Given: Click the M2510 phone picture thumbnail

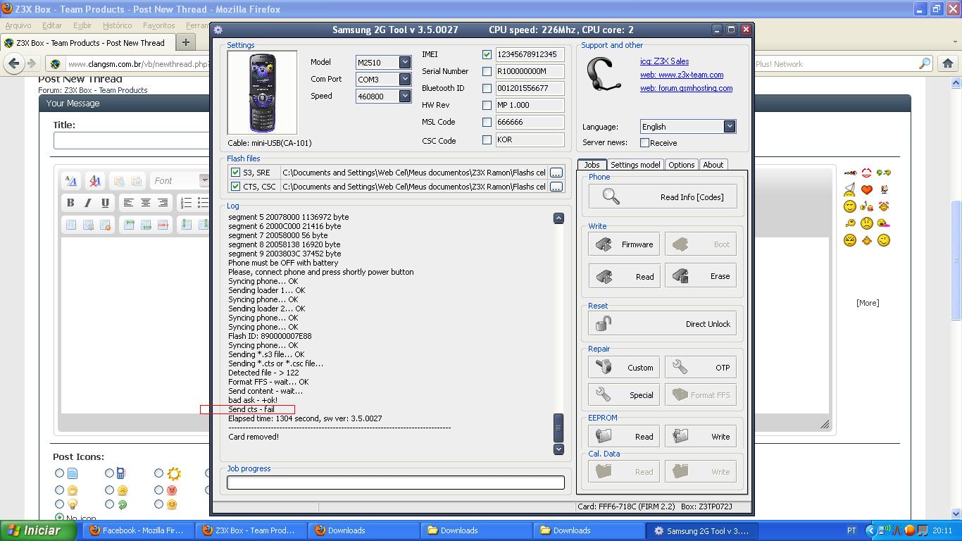Looking at the screenshot, I should coord(262,93).
